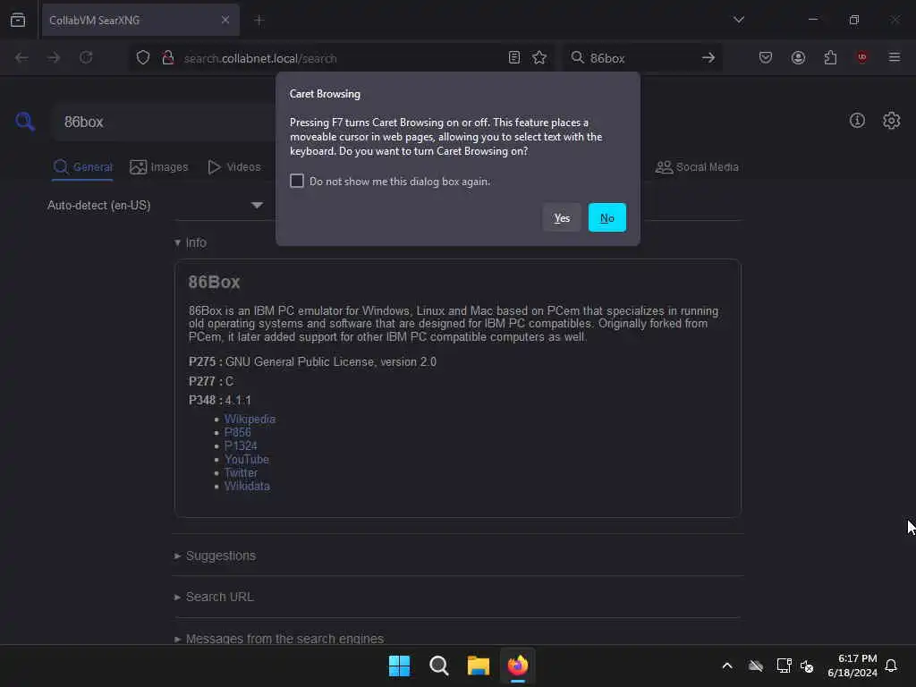Open the Pocket save icon

766,57
